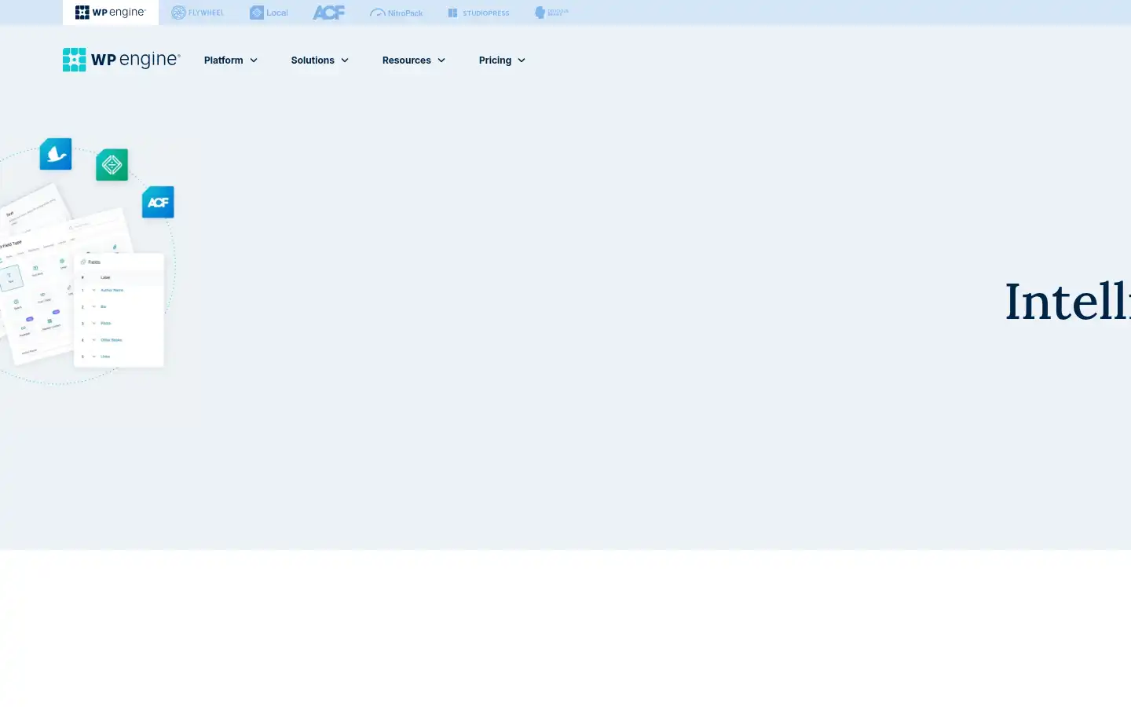Open the Local brand link
Screen dimensions: 1131x707
(269, 13)
